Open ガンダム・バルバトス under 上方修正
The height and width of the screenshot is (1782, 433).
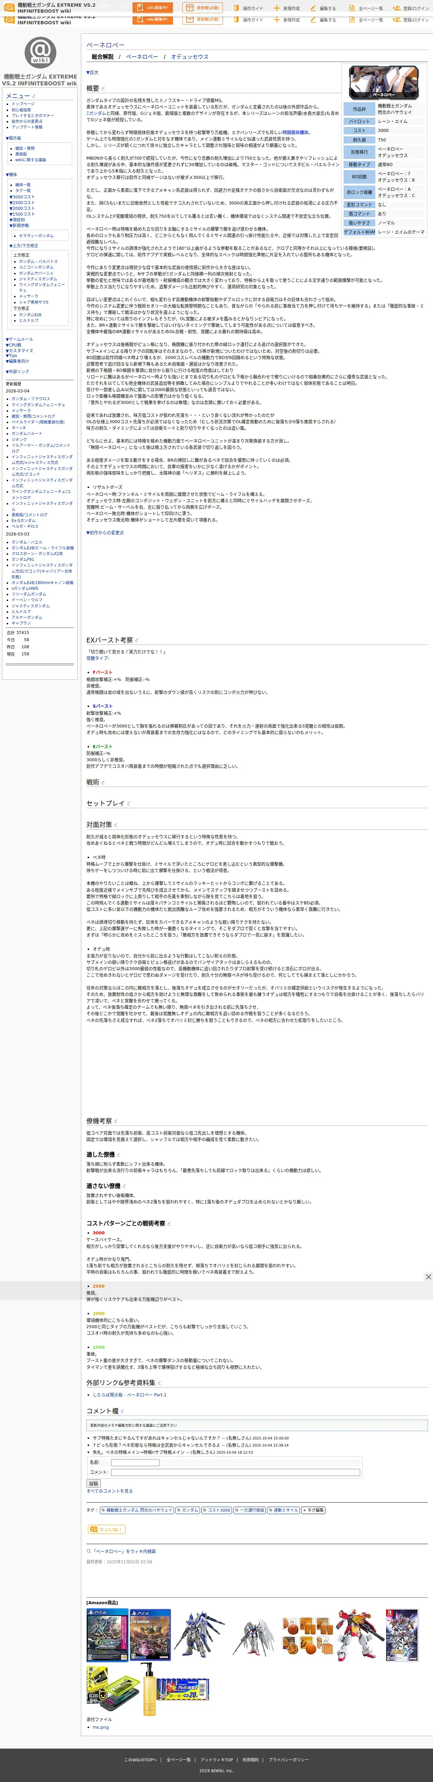pyautogui.click(x=38, y=262)
